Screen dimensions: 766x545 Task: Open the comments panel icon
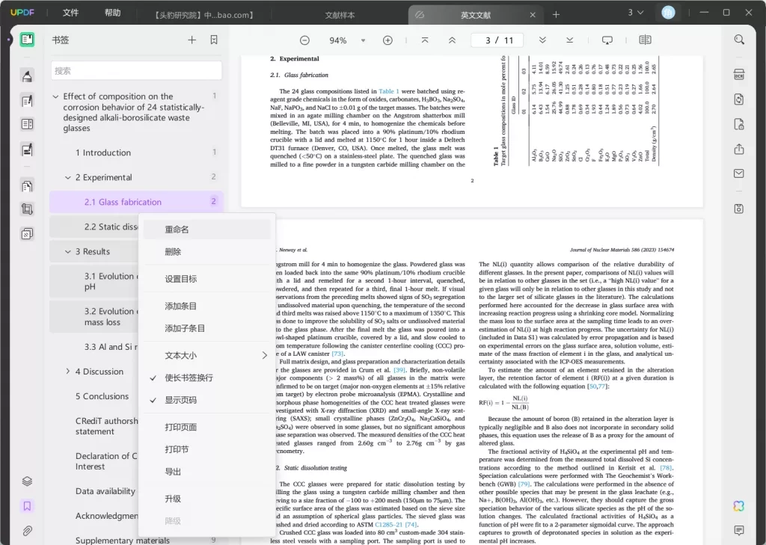pyautogui.click(x=738, y=530)
